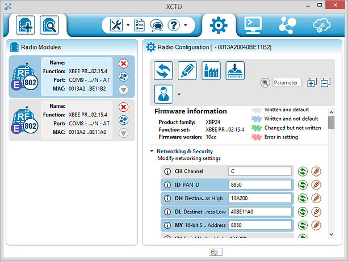Click Write radio settings pencil button
The image size is (348, 261).
187,70
